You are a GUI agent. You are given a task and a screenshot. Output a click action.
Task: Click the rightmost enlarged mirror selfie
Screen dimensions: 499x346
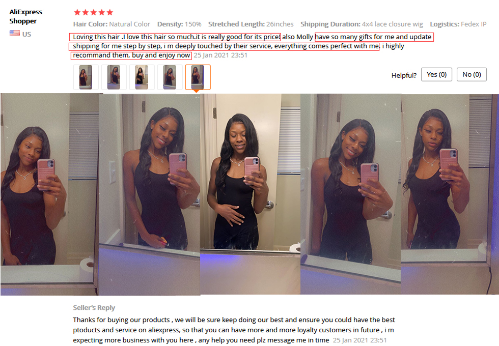point(450,194)
